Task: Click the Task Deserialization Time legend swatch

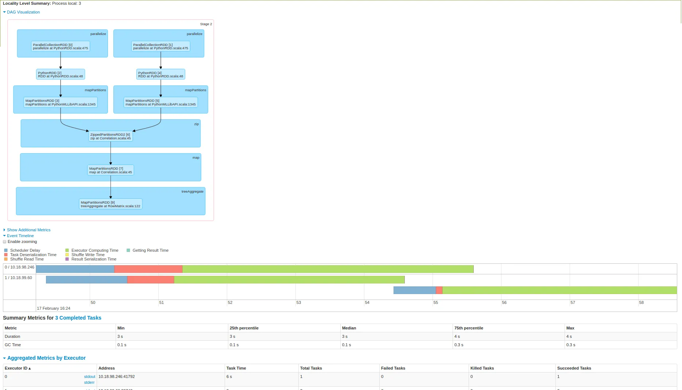Action: (6, 255)
